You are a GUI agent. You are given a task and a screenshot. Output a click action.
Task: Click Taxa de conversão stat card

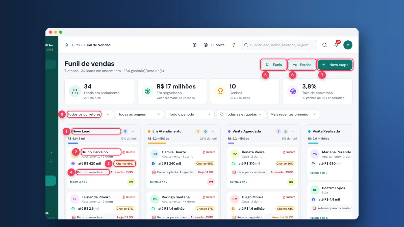click(318, 91)
